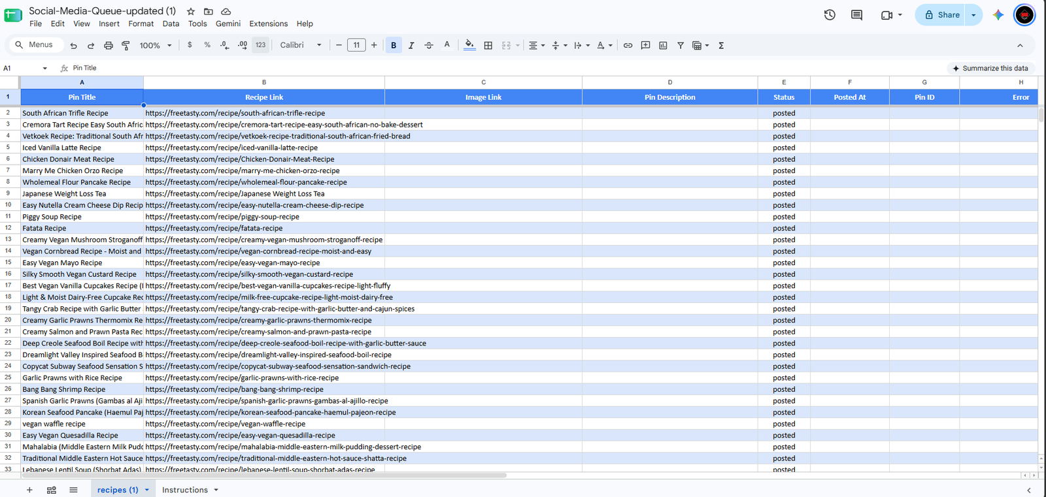Insert a link from the toolbar

coord(628,45)
